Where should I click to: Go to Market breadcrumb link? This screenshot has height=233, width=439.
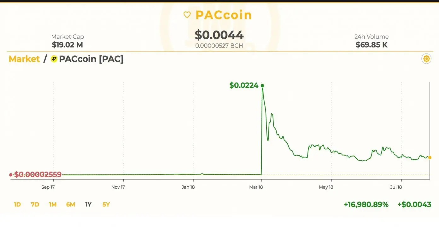click(x=24, y=59)
